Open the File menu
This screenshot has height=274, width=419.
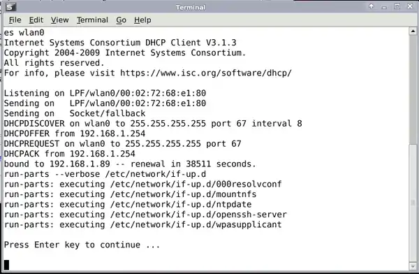tap(15, 20)
